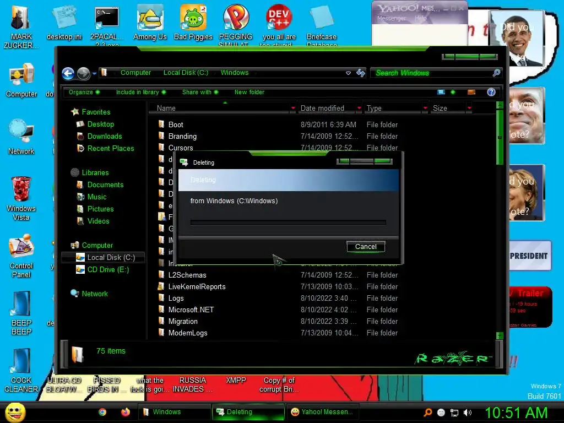This screenshot has width=564, height=423.
Task: Change view using the view icon
Action: pos(441,92)
